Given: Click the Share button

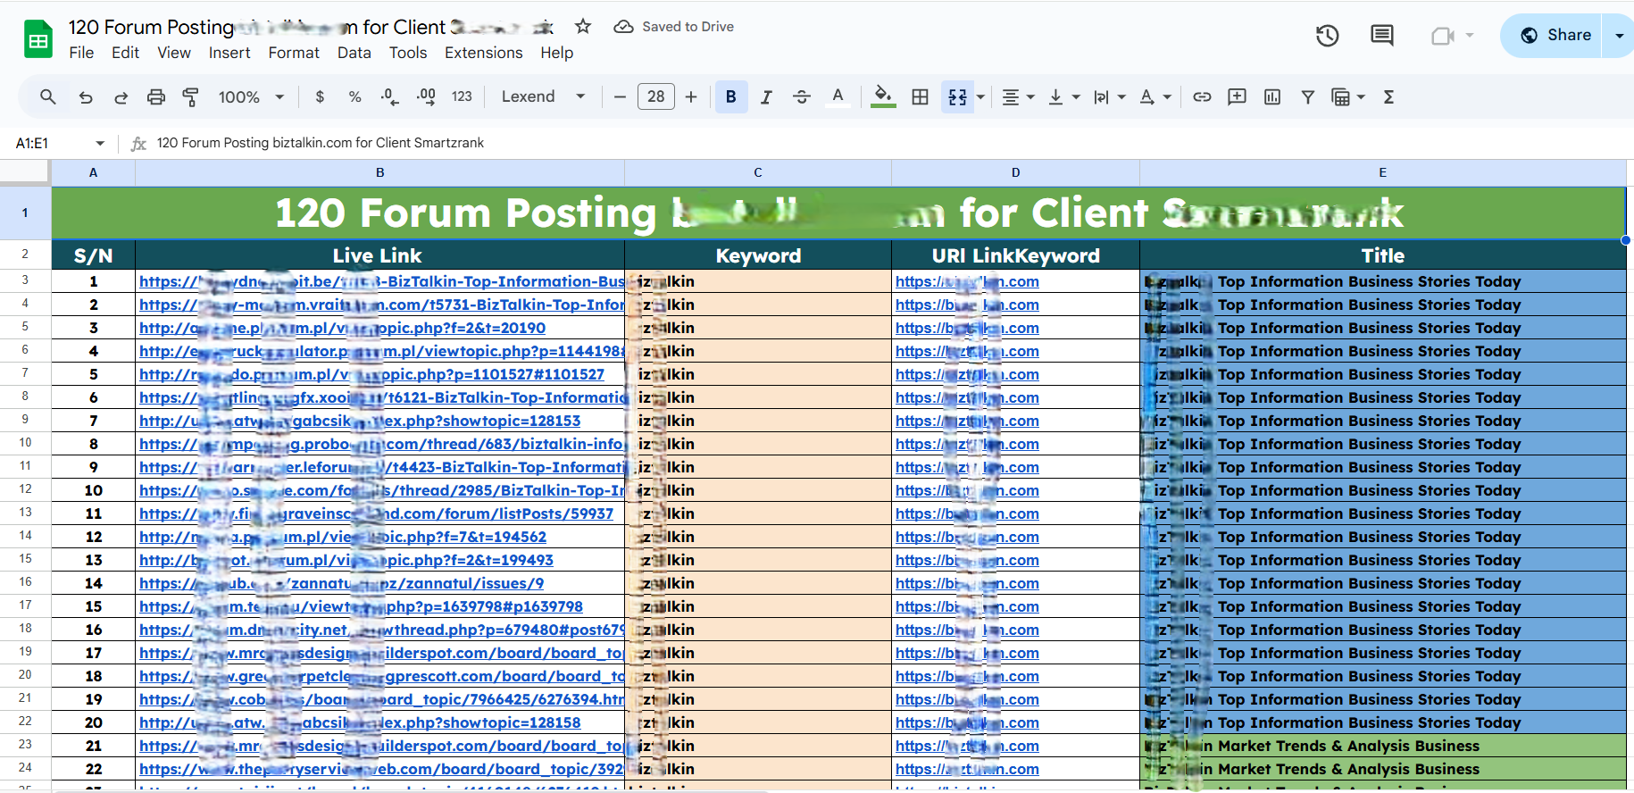Looking at the screenshot, I should [1555, 36].
